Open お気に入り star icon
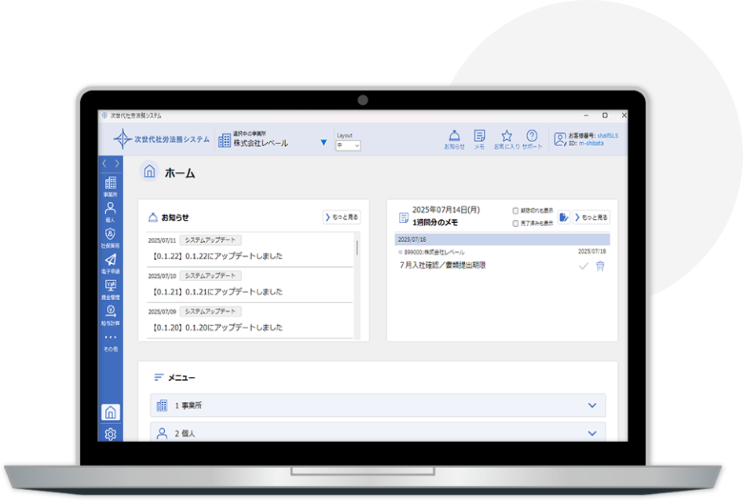Viewport: 743px width, 501px height. pos(507,138)
